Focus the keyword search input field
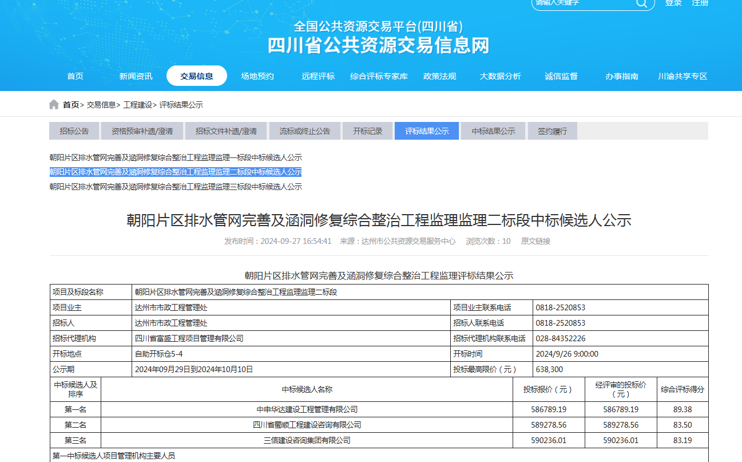 click(x=581, y=3)
